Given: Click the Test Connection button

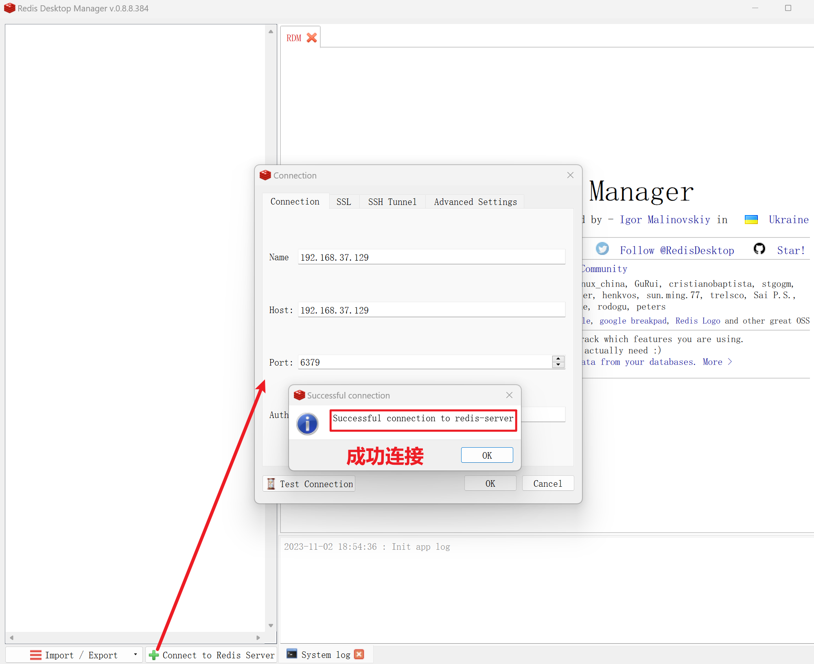Looking at the screenshot, I should click(309, 484).
